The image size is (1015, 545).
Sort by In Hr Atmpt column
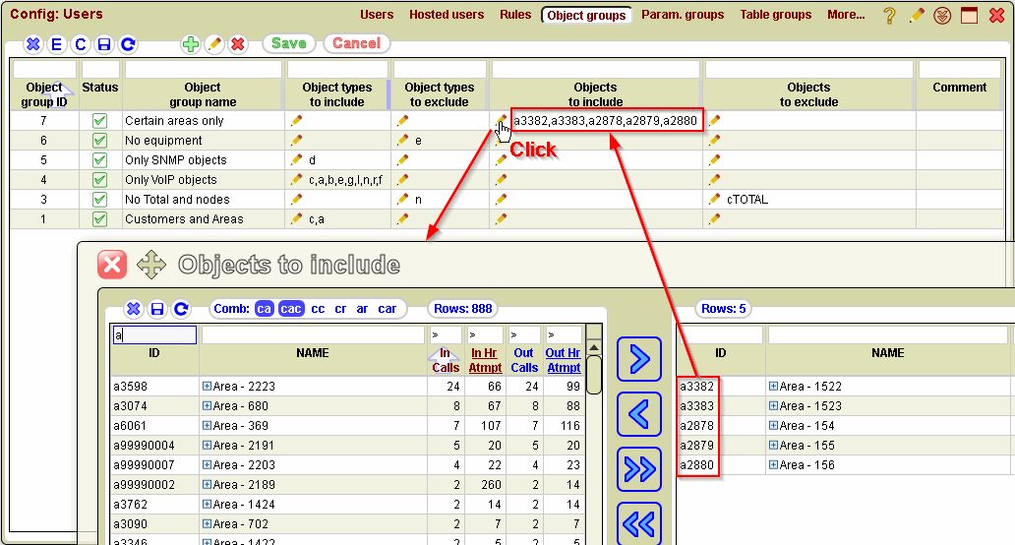(x=485, y=360)
